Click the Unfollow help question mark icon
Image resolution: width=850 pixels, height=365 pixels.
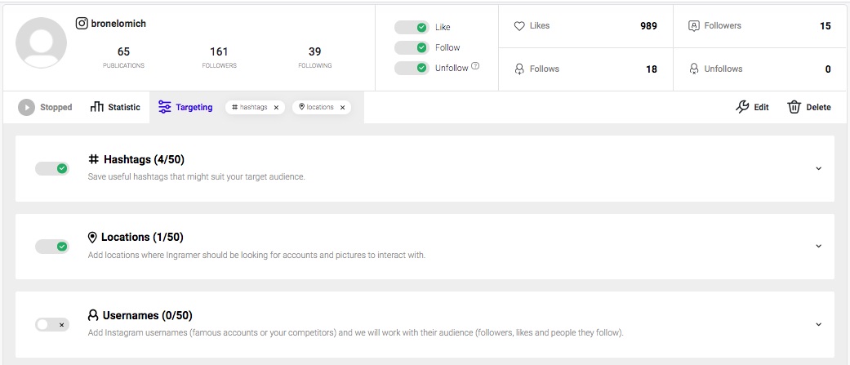475,67
